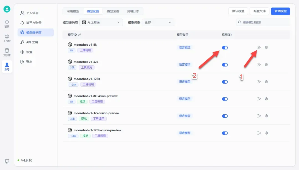299x170 pixels.
Task: Click 视觉 tag under moonshot-v1-8k-vision-preview
Action: pyautogui.click(x=83, y=102)
